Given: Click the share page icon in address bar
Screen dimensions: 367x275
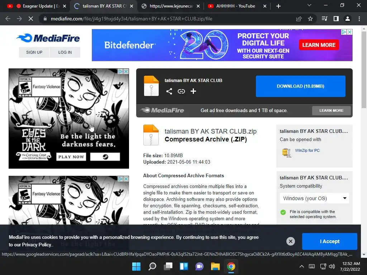Looking at the screenshot, I should pyautogui.click(x=299, y=19).
